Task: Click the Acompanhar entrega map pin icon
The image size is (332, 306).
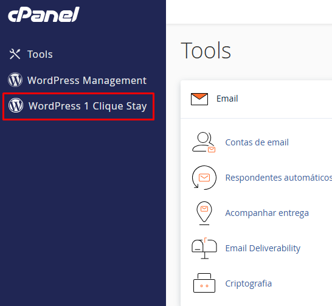Action: (204, 213)
